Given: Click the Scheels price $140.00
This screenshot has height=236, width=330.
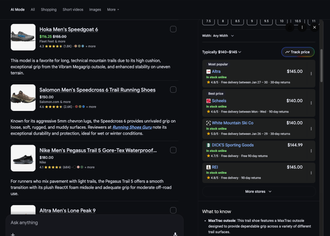Looking at the screenshot, I should [x=295, y=101].
